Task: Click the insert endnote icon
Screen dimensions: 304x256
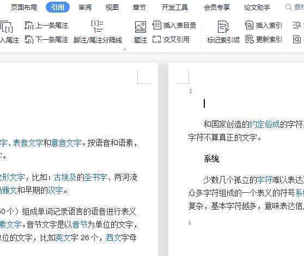Action: (x=7, y=27)
